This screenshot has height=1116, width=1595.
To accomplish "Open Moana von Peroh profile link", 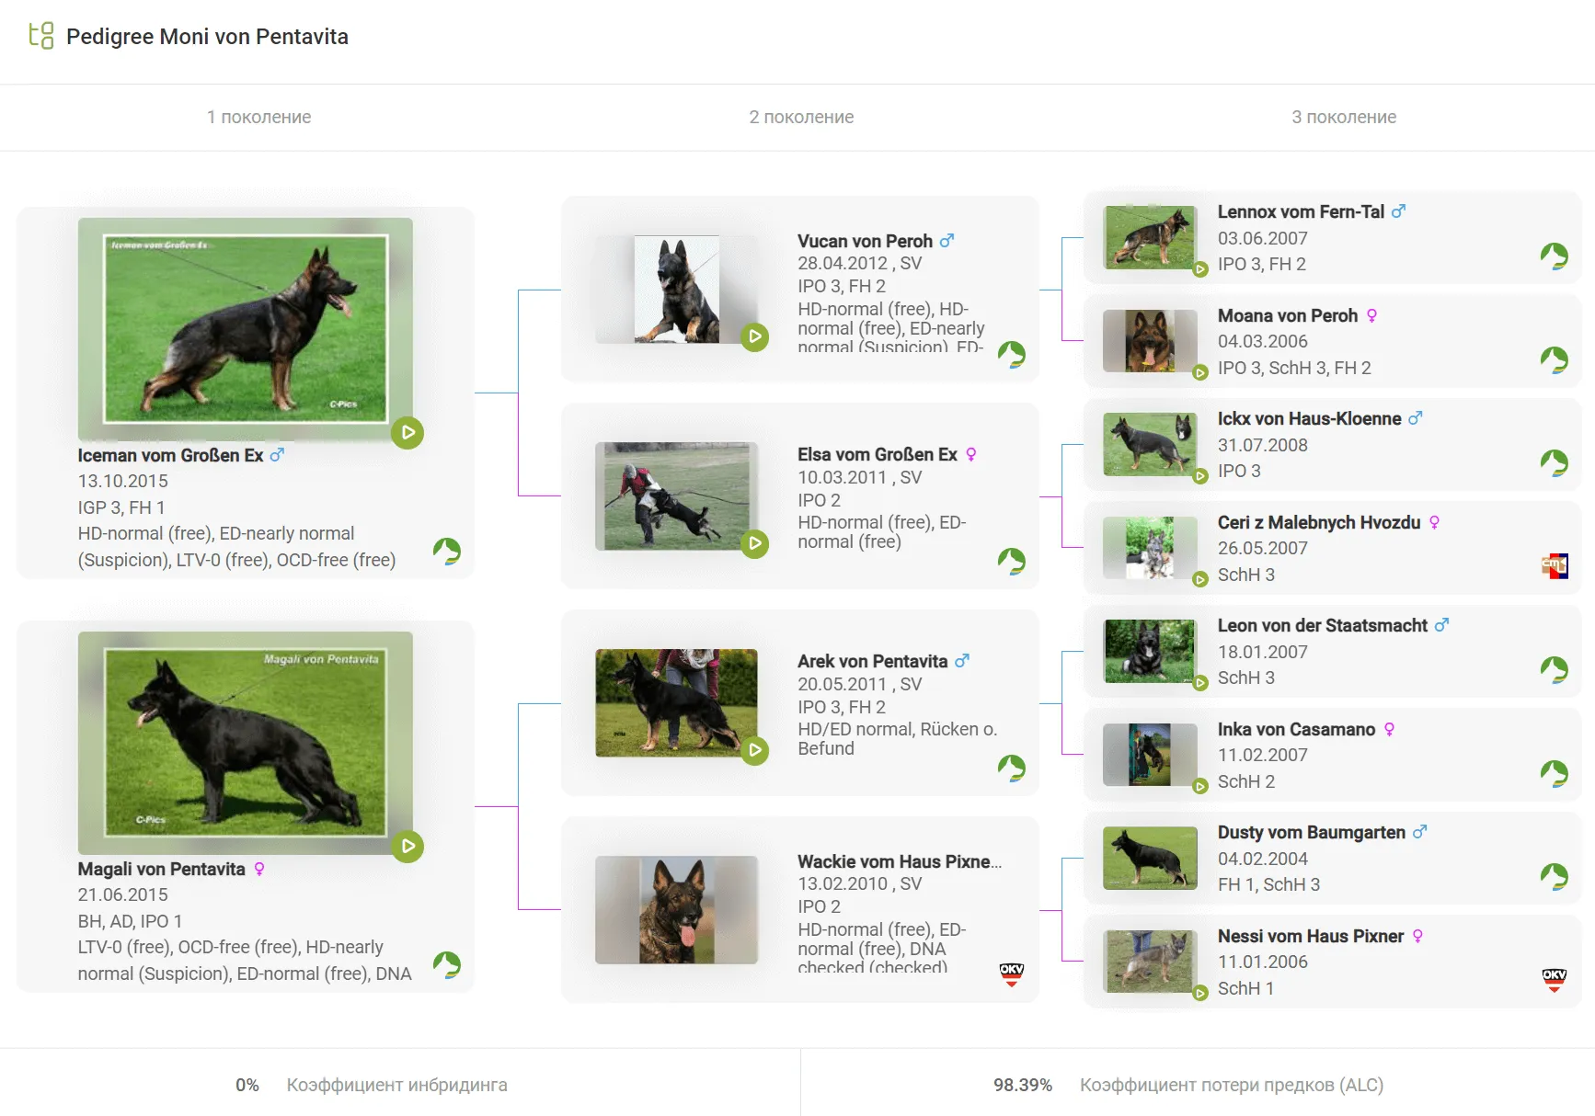I will tap(1287, 315).
